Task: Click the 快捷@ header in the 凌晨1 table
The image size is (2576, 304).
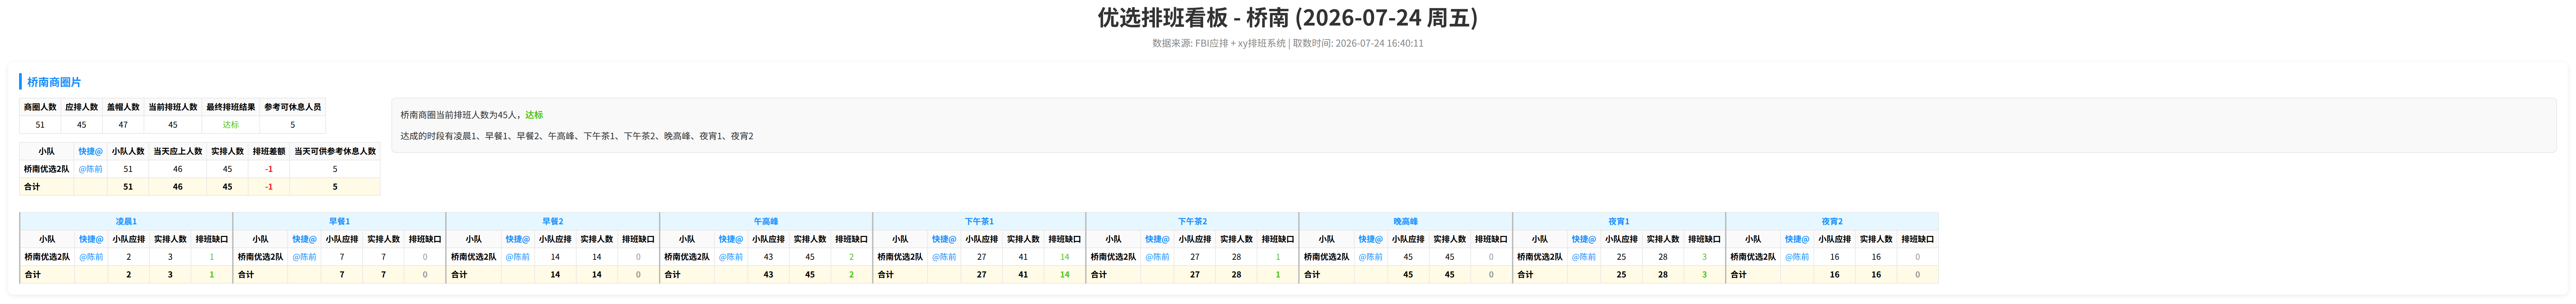Action: pos(91,239)
